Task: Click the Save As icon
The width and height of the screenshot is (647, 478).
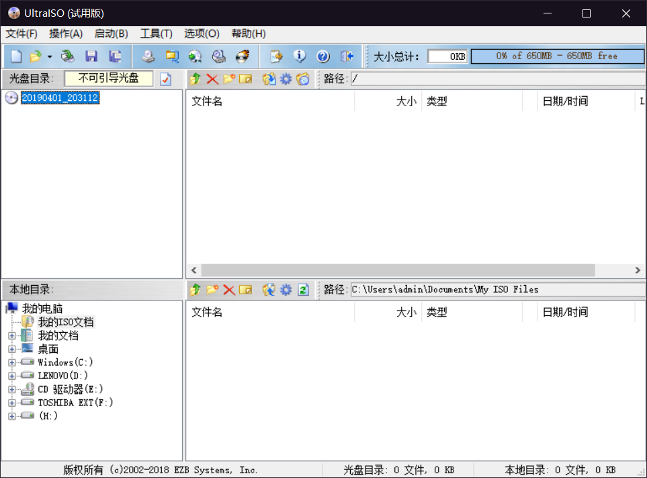Action: coord(115,56)
